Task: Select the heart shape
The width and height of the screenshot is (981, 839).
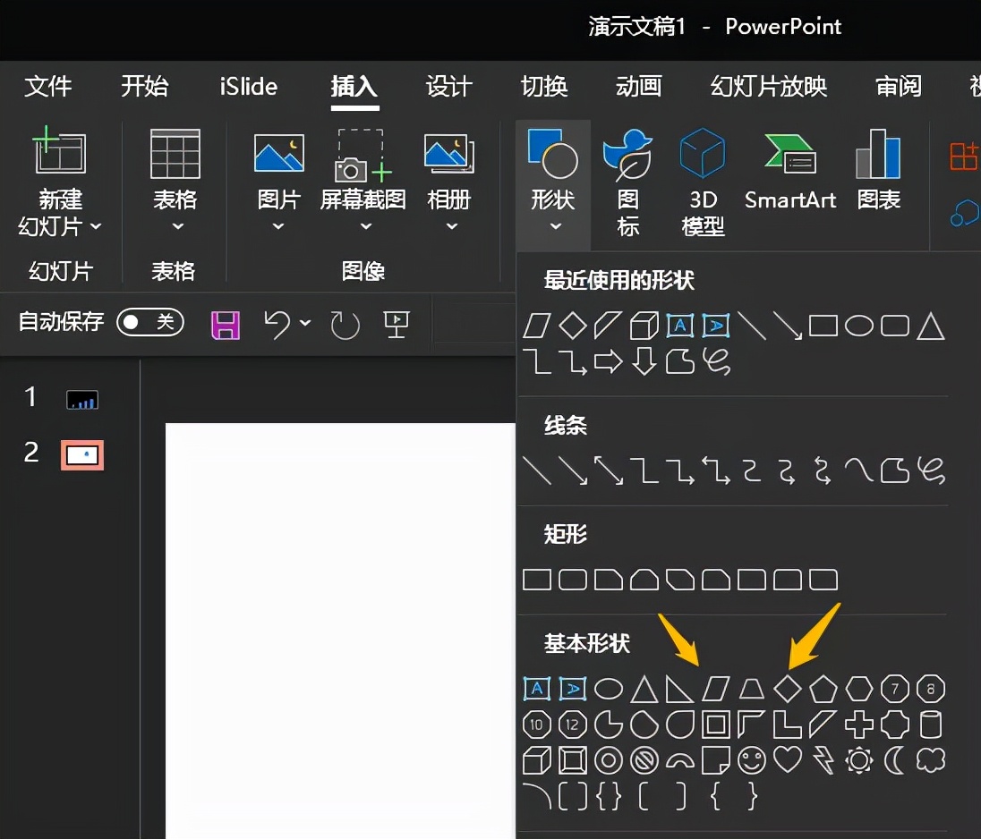Action: [x=788, y=760]
